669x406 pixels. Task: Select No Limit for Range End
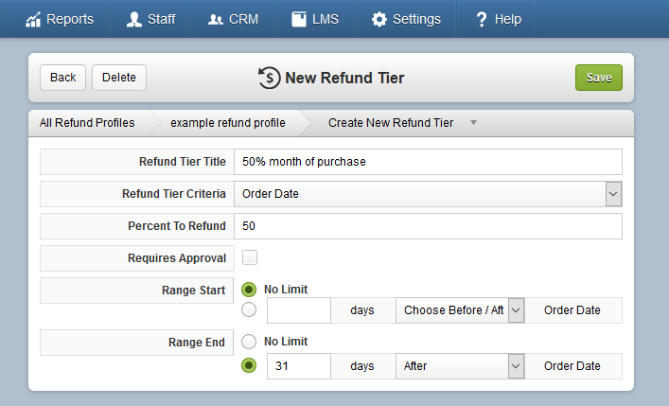[x=249, y=342]
